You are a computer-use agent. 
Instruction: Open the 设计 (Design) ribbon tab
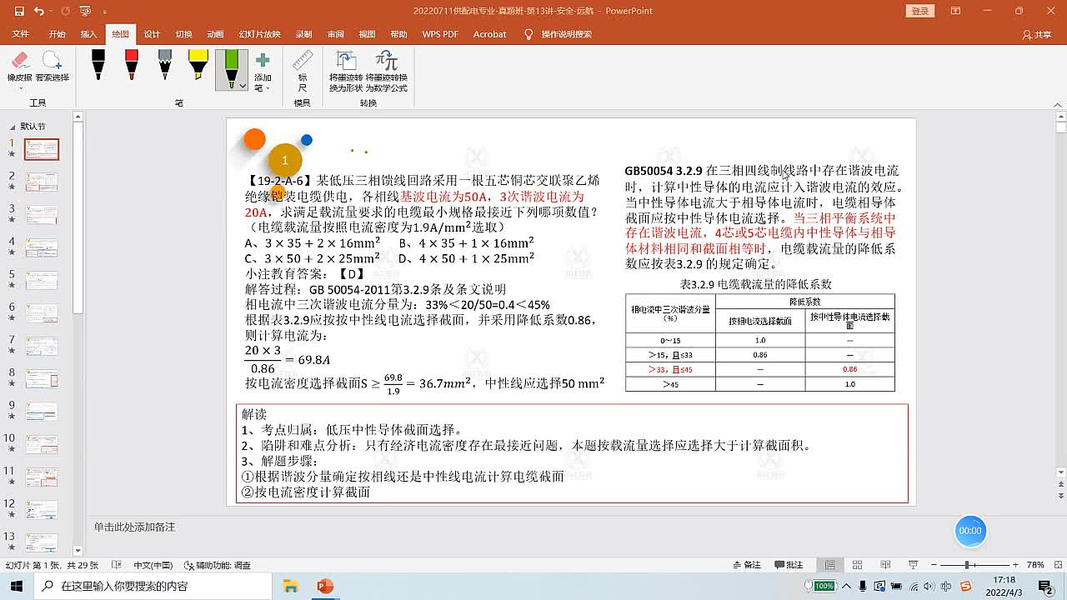[152, 34]
